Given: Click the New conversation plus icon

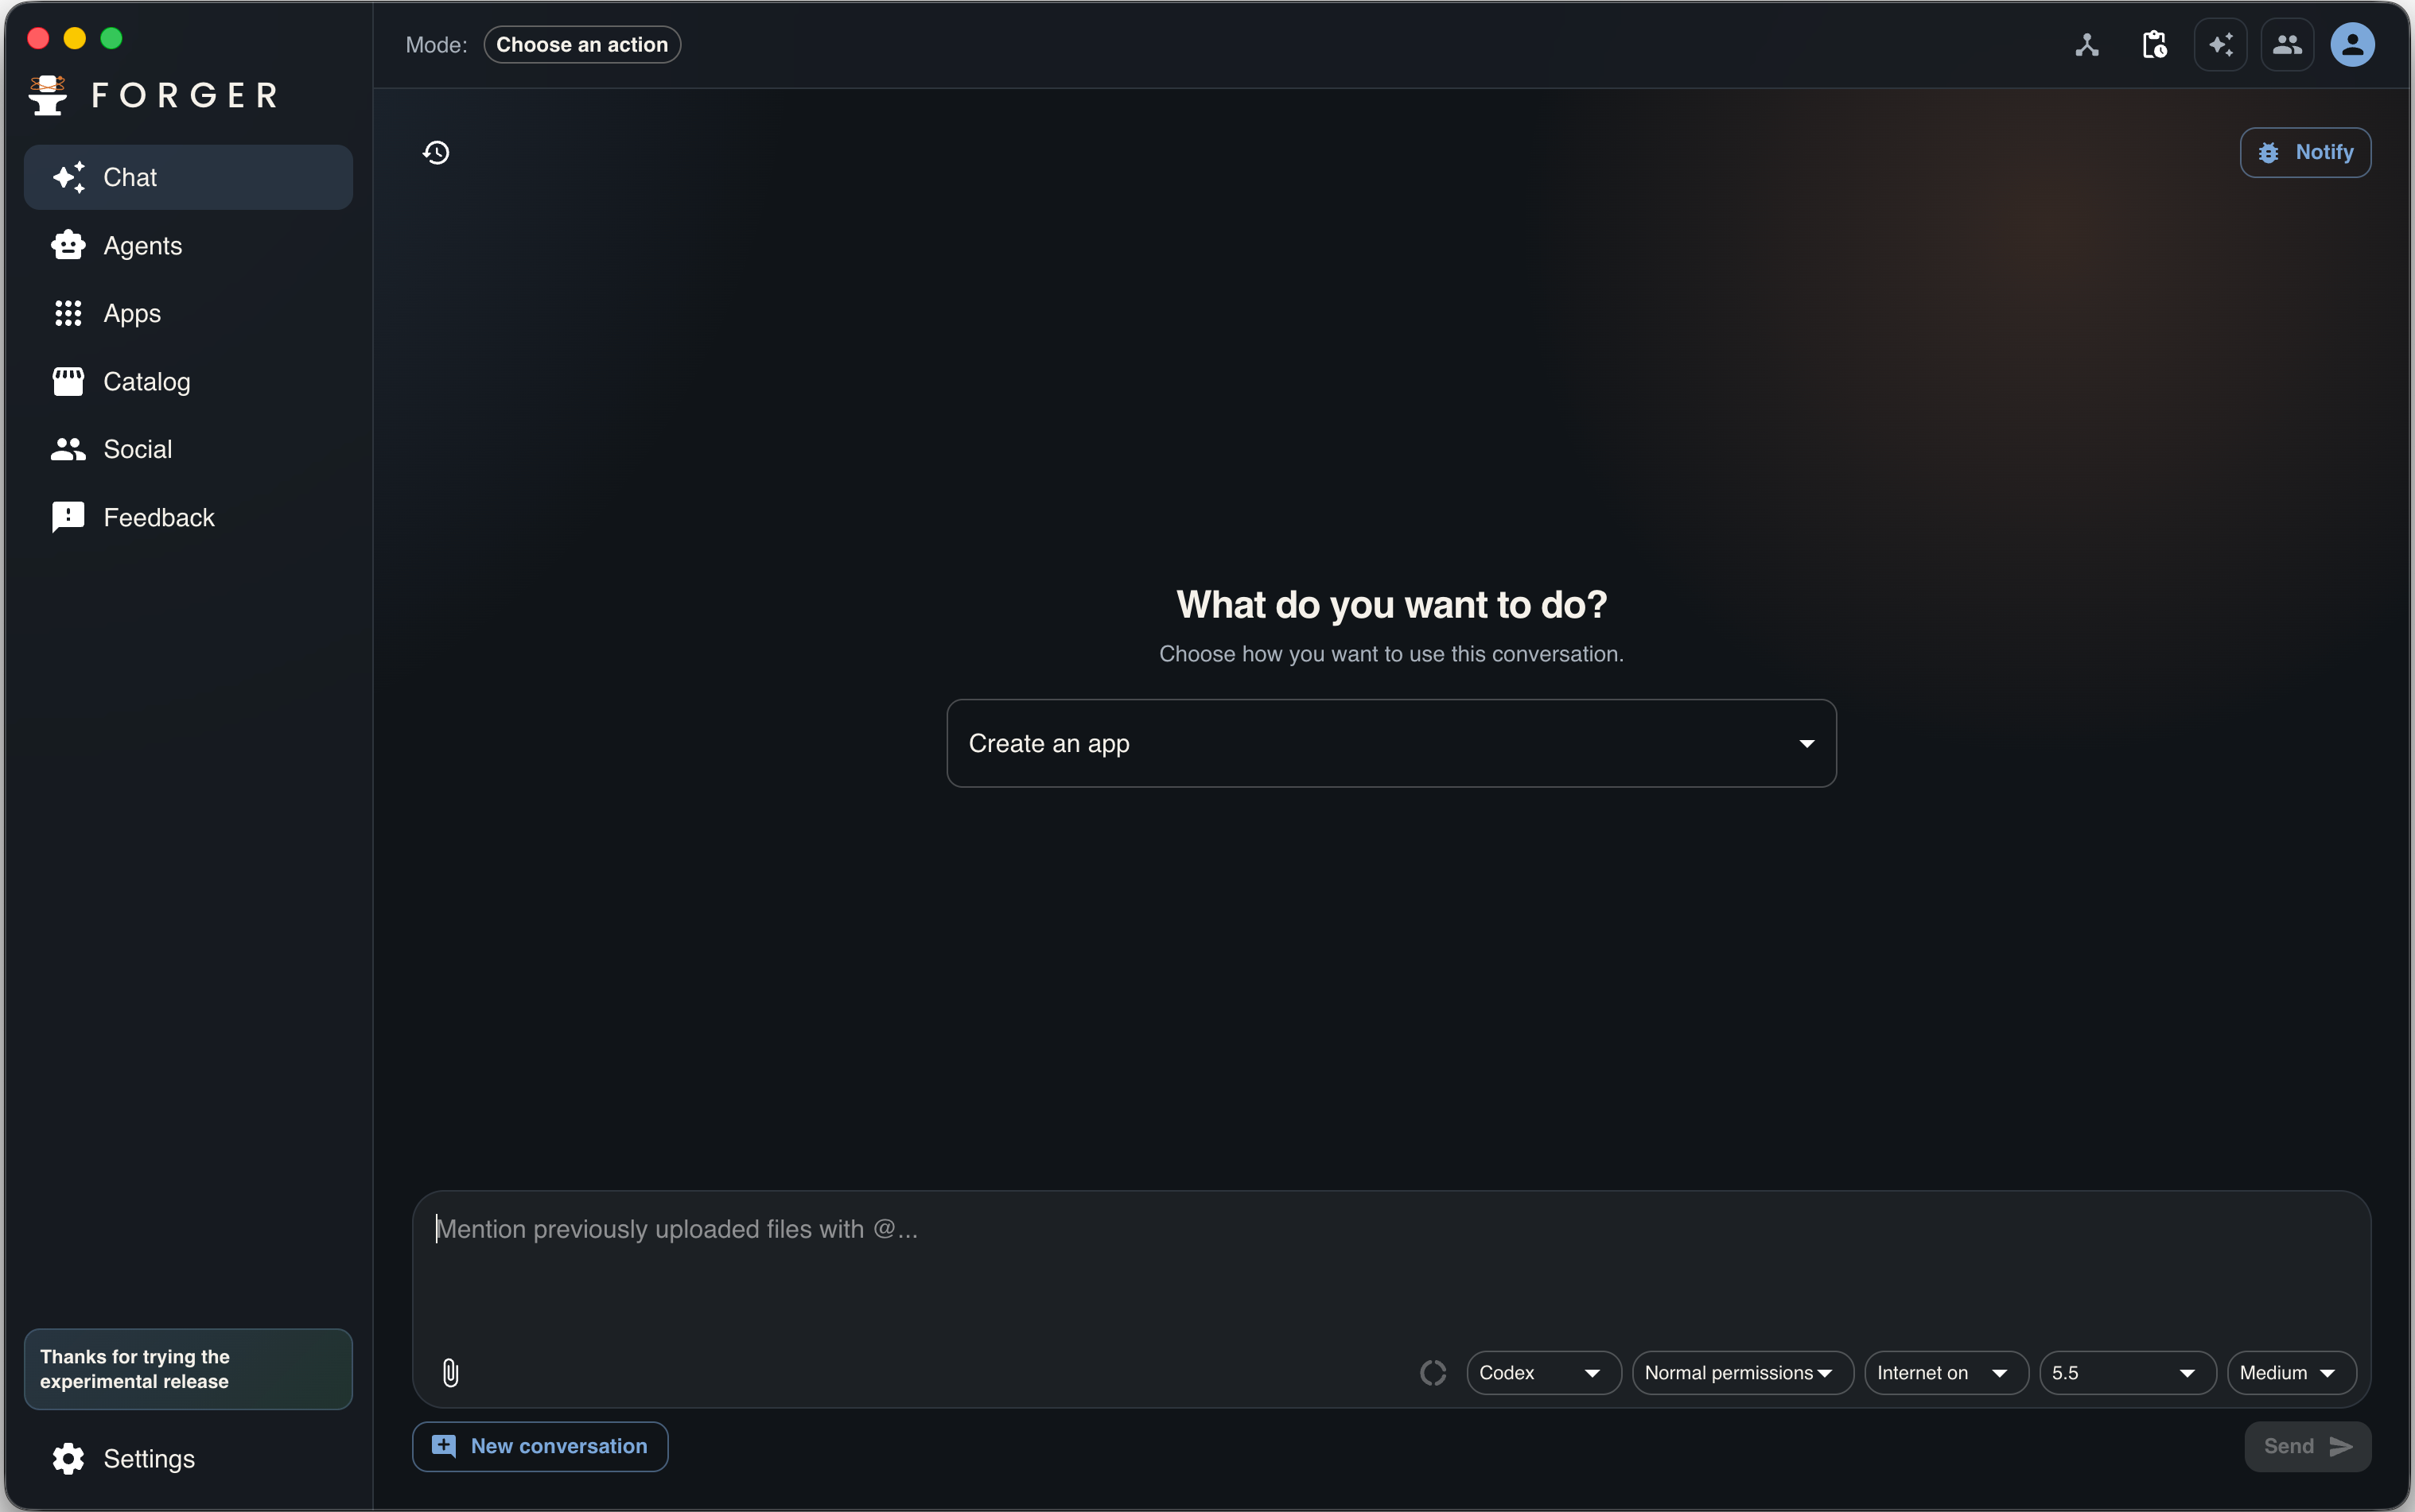Looking at the screenshot, I should click(444, 1445).
